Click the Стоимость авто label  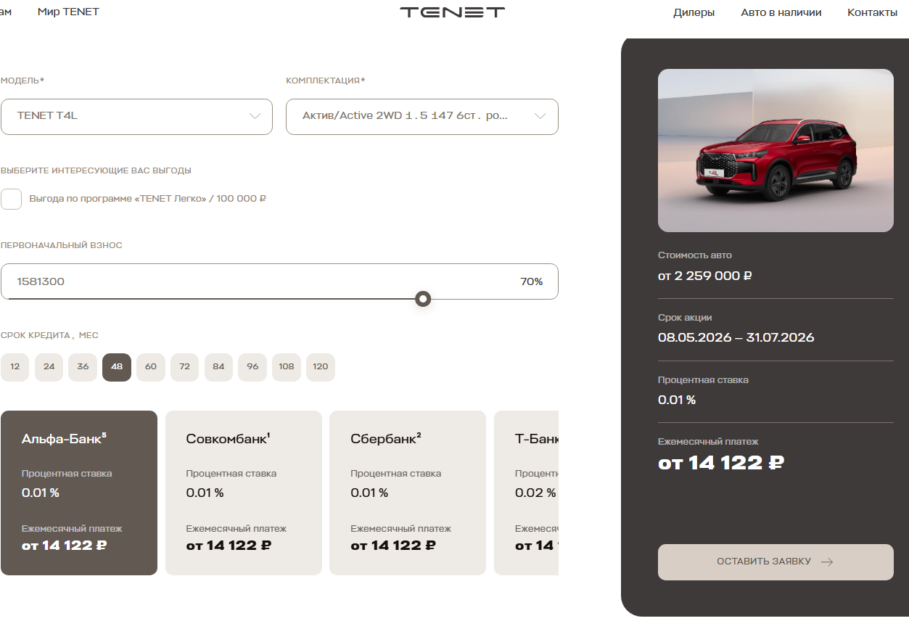(x=695, y=255)
